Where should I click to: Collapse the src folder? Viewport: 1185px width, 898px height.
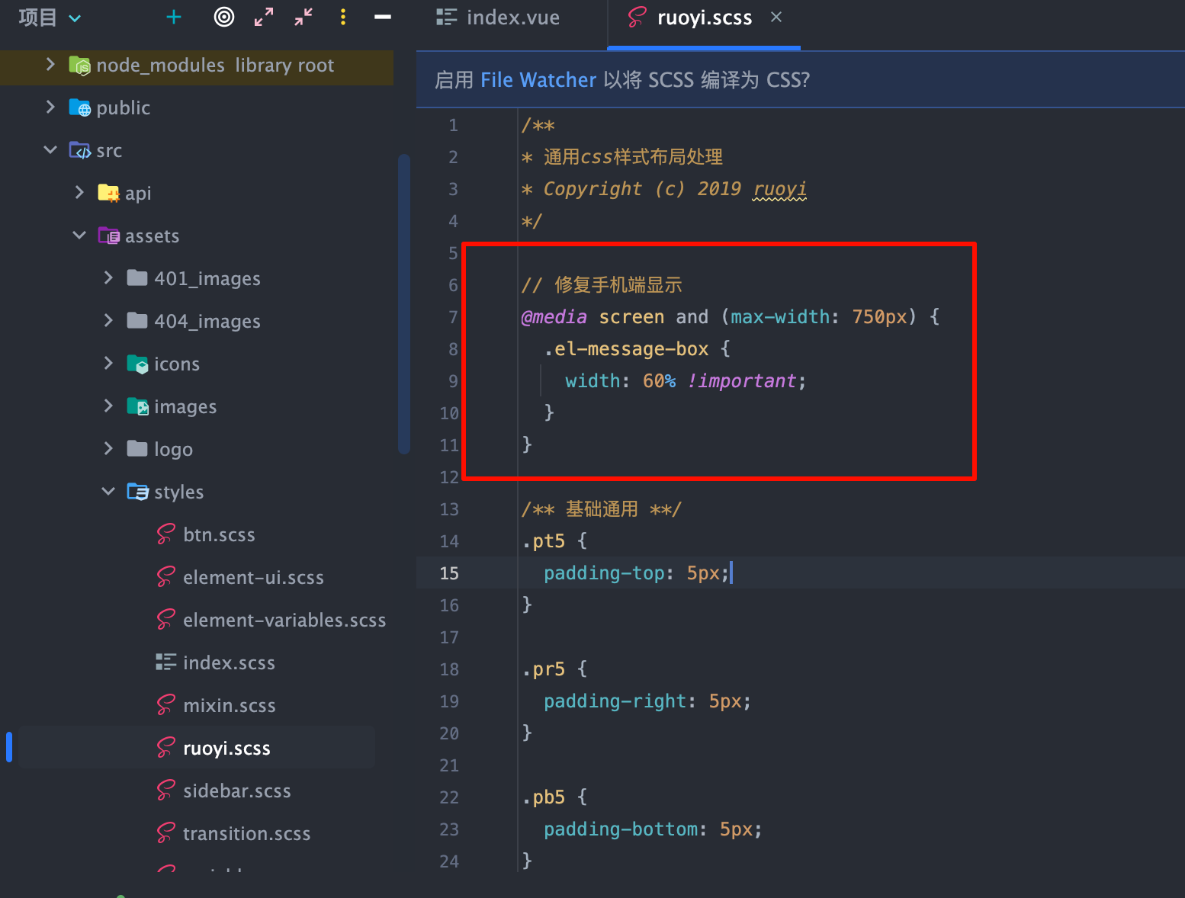50,150
